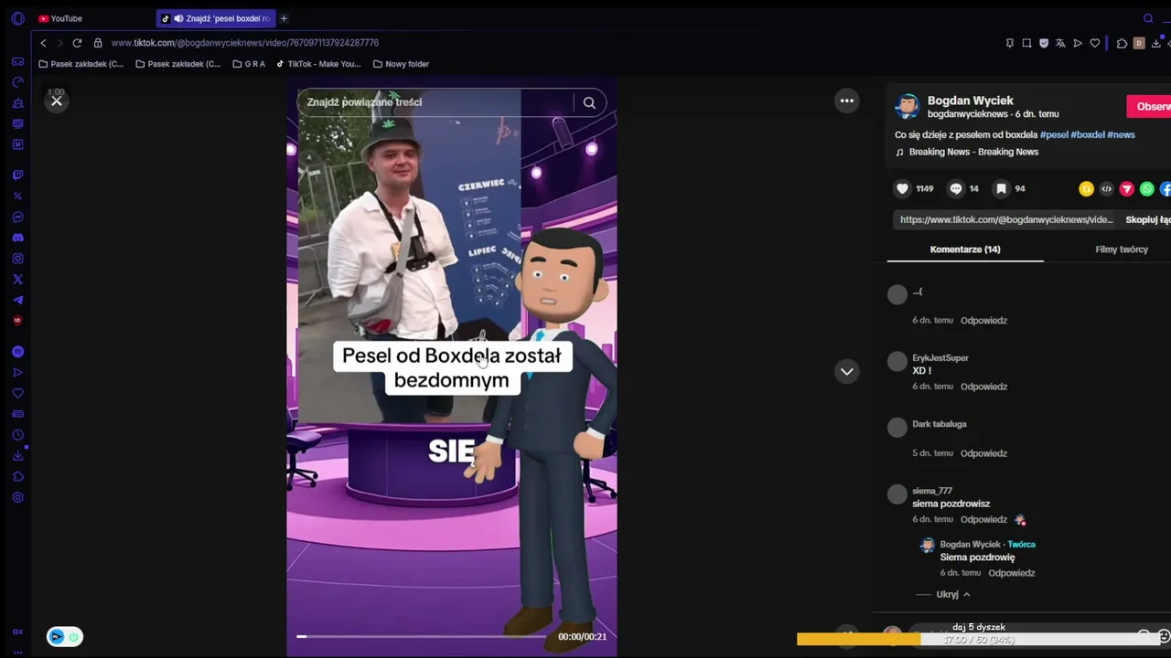This screenshot has width=1171, height=658.
Task: Click the address bar padlock icon
Action: pyautogui.click(x=98, y=43)
